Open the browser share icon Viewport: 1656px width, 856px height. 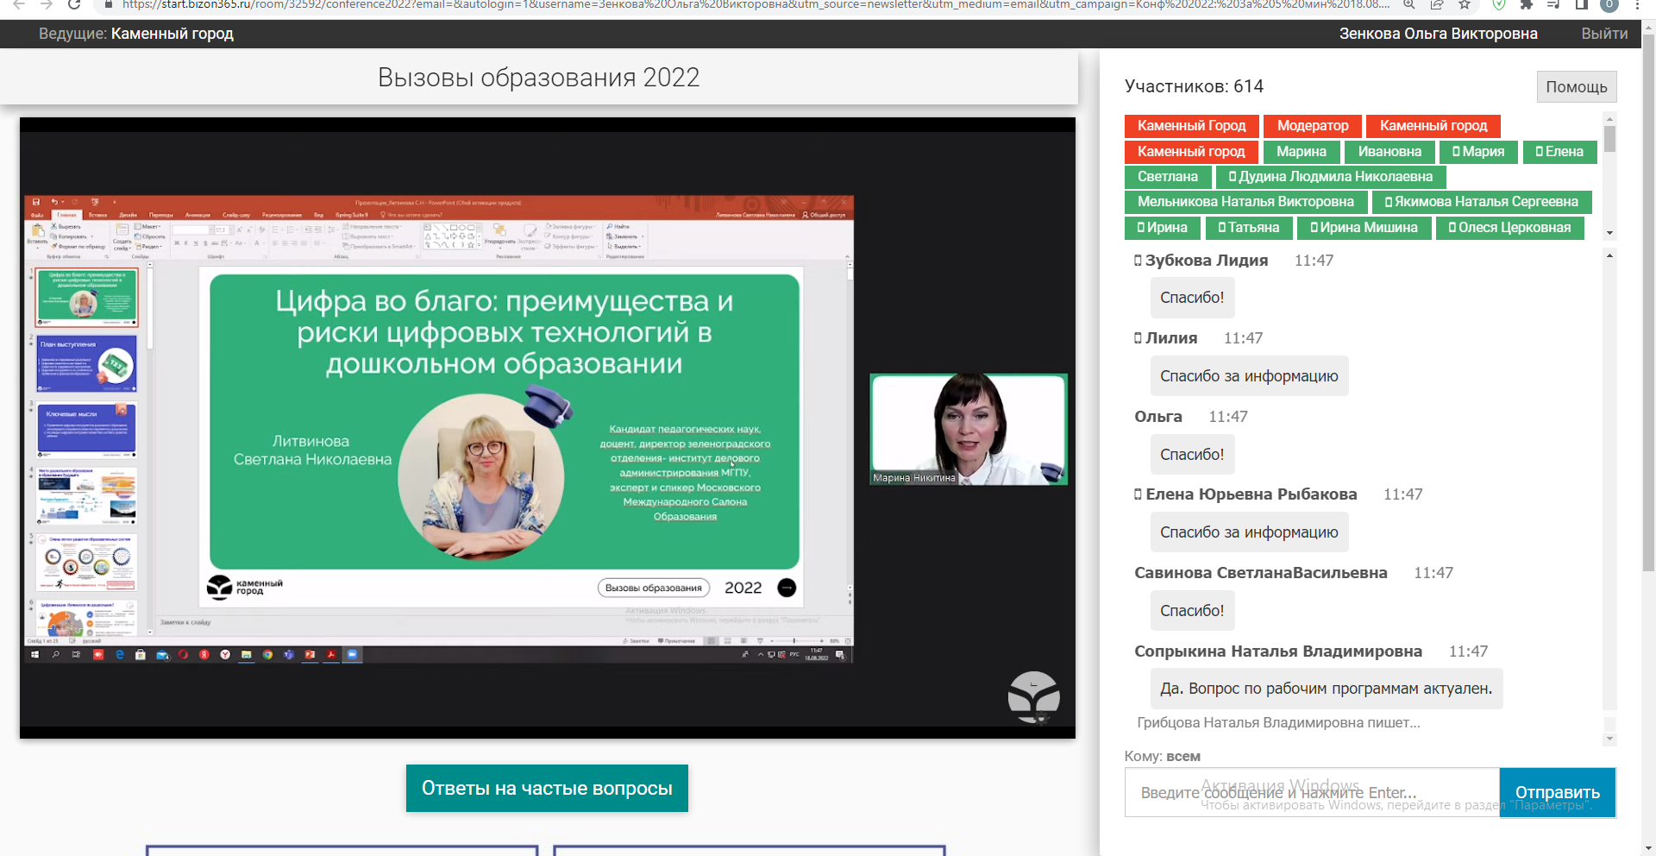pos(1437,4)
